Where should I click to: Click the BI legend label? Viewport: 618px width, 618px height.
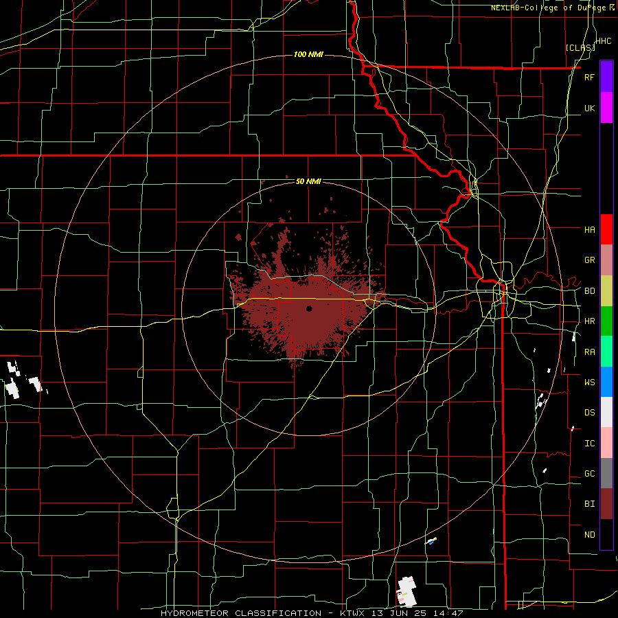[x=589, y=504]
